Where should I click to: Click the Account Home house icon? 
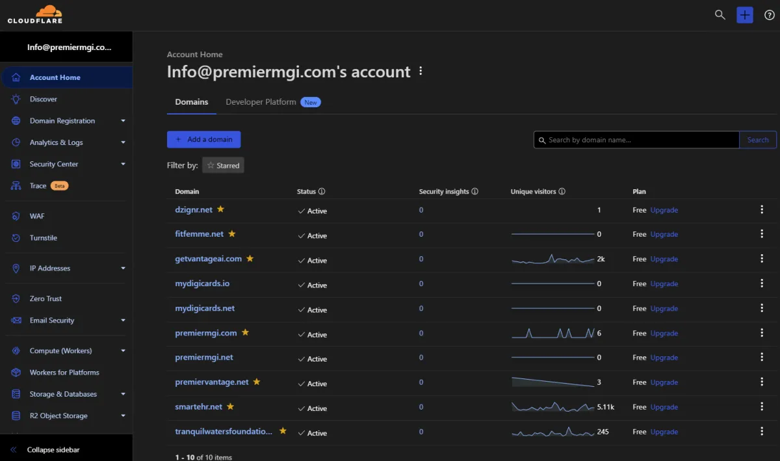click(16, 77)
